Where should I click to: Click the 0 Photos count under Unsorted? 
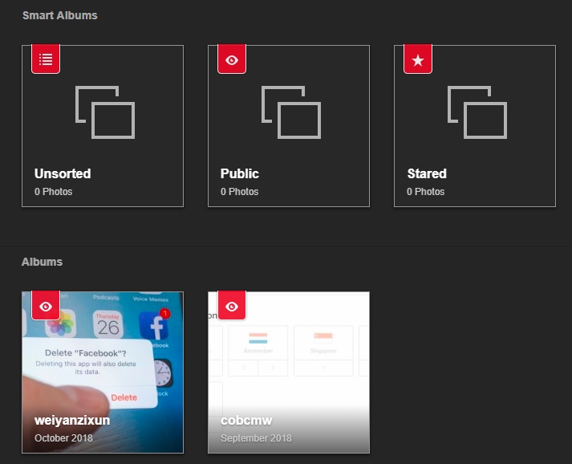tap(53, 192)
